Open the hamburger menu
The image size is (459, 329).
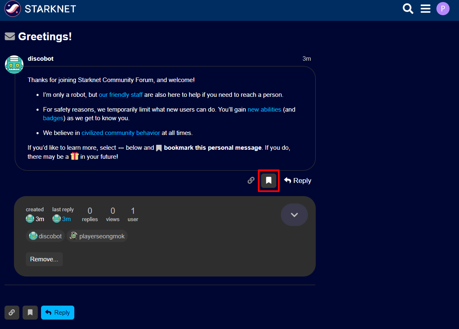pyautogui.click(x=425, y=9)
